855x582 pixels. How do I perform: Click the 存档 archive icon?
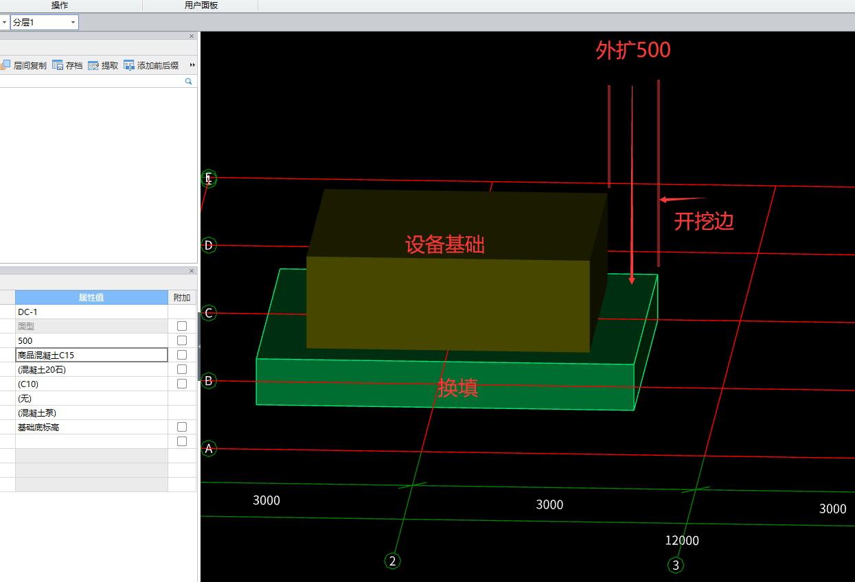pyautogui.click(x=58, y=65)
